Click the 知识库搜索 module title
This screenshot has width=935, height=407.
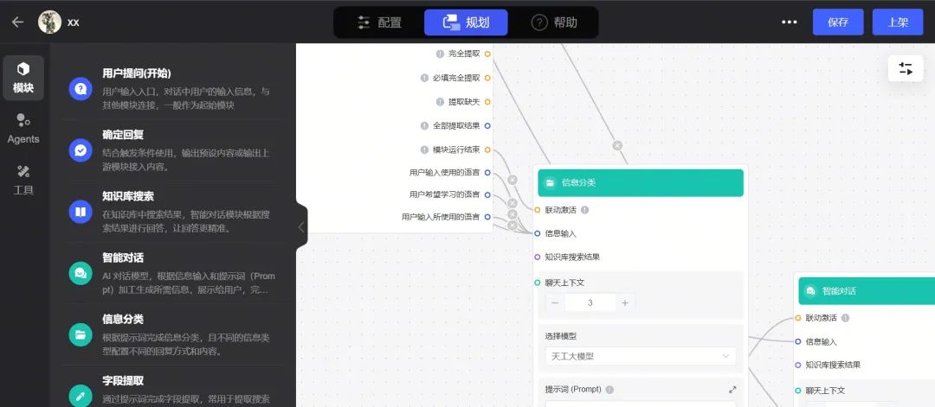[x=128, y=196]
